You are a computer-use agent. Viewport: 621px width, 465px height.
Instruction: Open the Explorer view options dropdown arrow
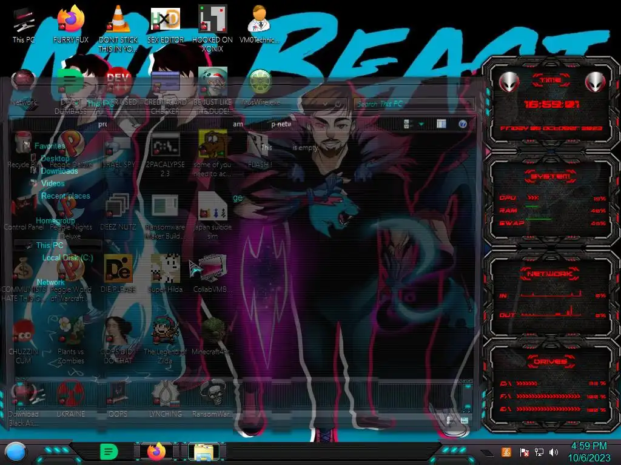[421, 125]
